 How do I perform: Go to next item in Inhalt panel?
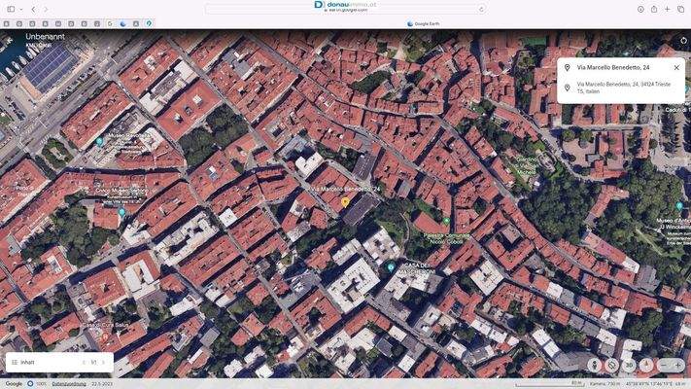coord(103,362)
